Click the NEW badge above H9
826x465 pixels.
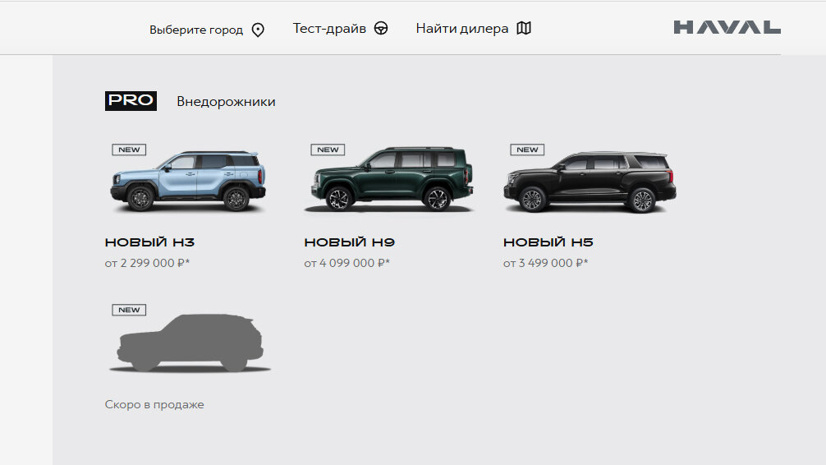[328, 150]
